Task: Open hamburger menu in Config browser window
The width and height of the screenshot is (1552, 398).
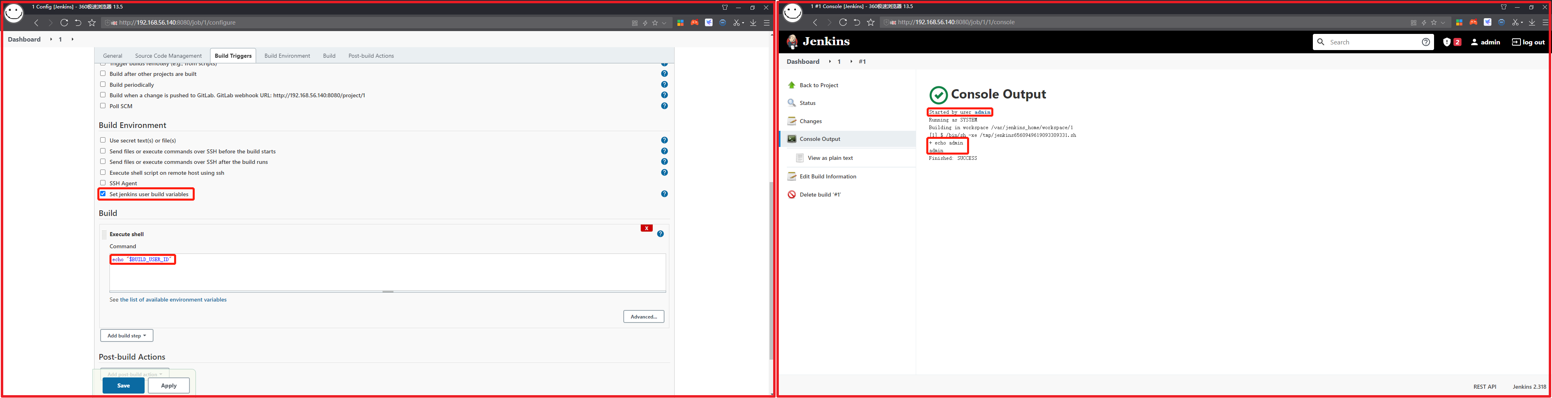Action: coord(766,23)
